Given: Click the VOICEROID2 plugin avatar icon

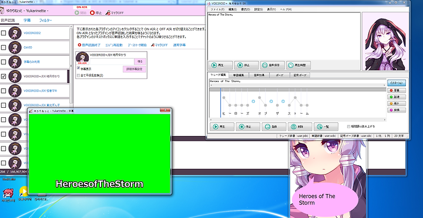Looking at the screenshot, I should [x=15, y=33].
